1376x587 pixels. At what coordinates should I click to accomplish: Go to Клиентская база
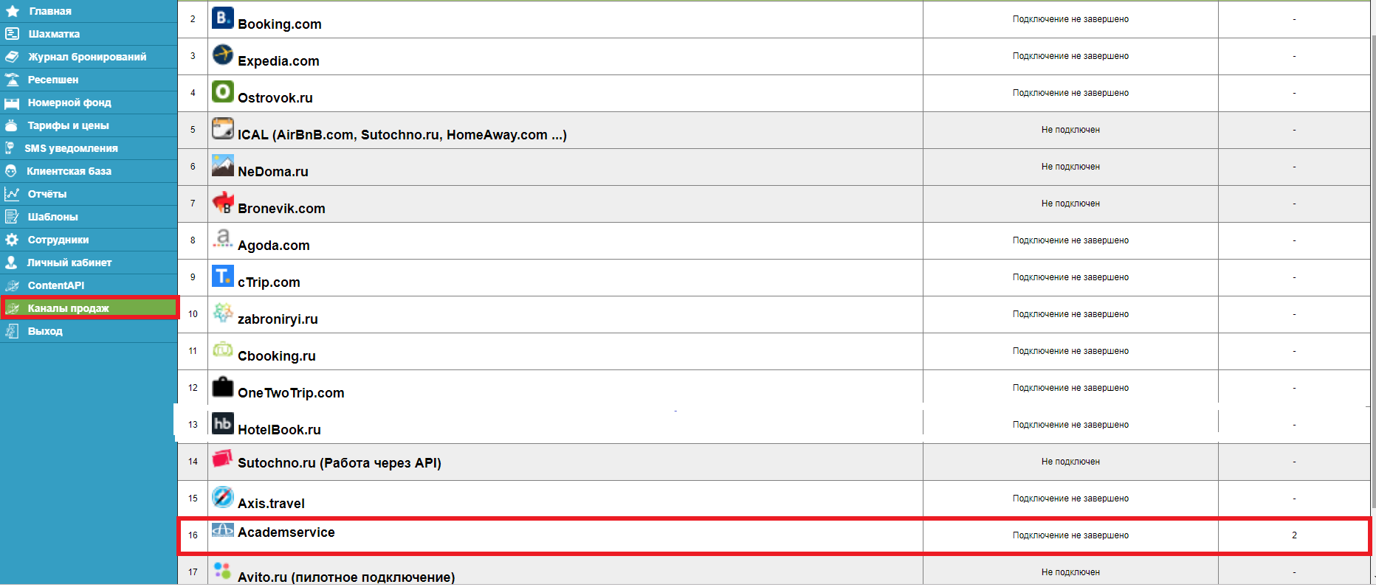tap(89, 171)
